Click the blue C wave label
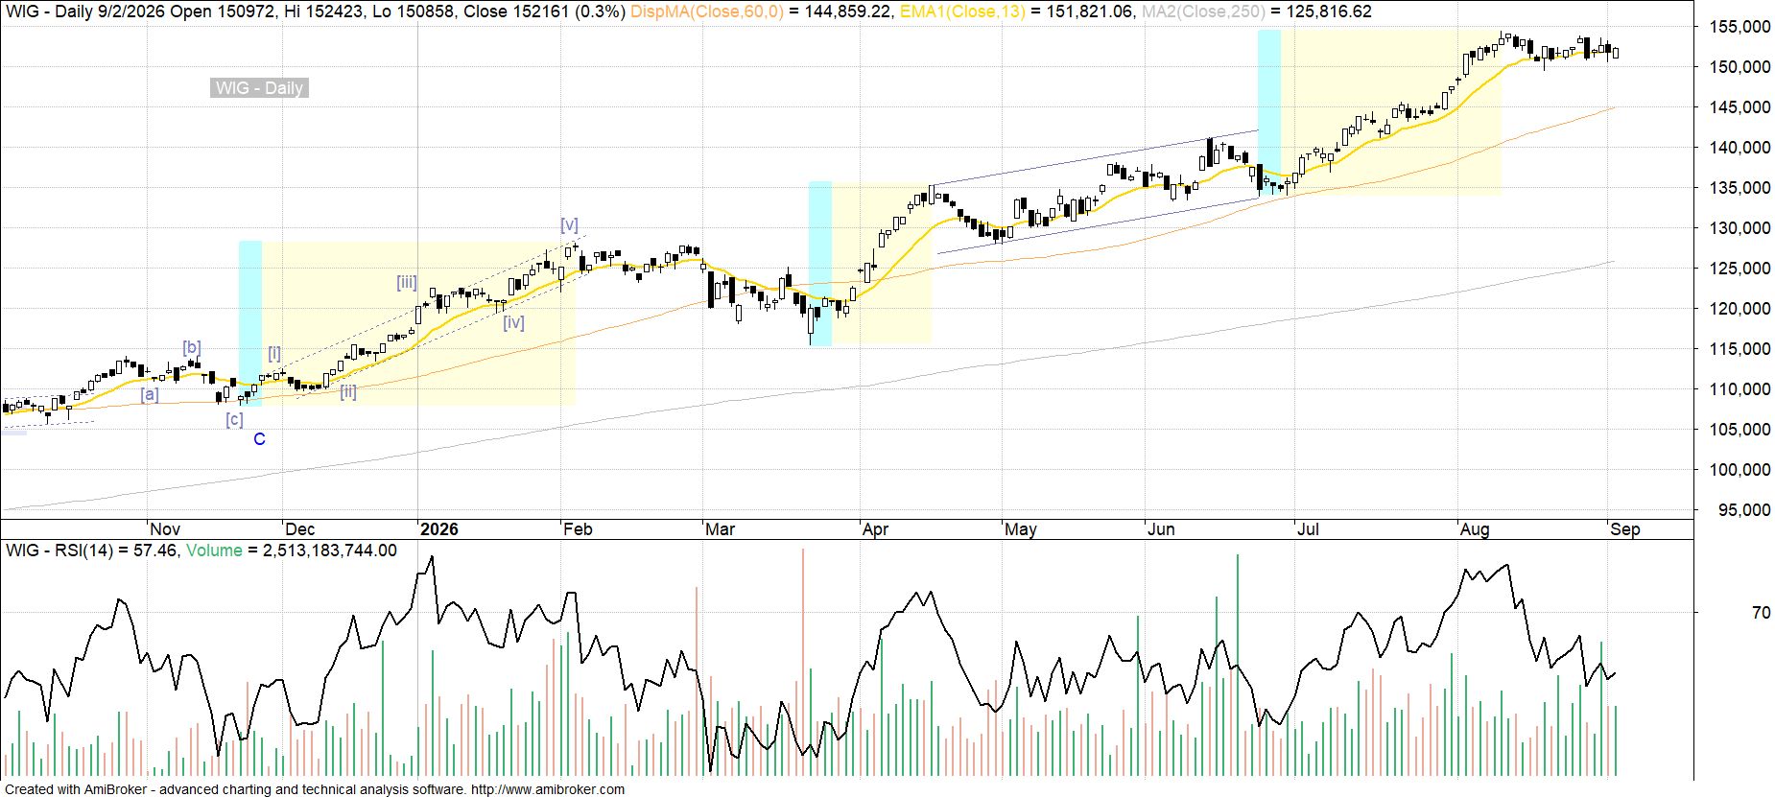Viewport: 1775px width, 797px height. pos(259,439)
